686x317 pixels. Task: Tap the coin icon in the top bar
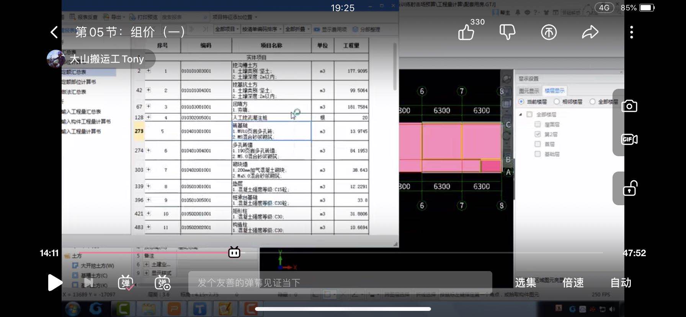pos(549,33)
